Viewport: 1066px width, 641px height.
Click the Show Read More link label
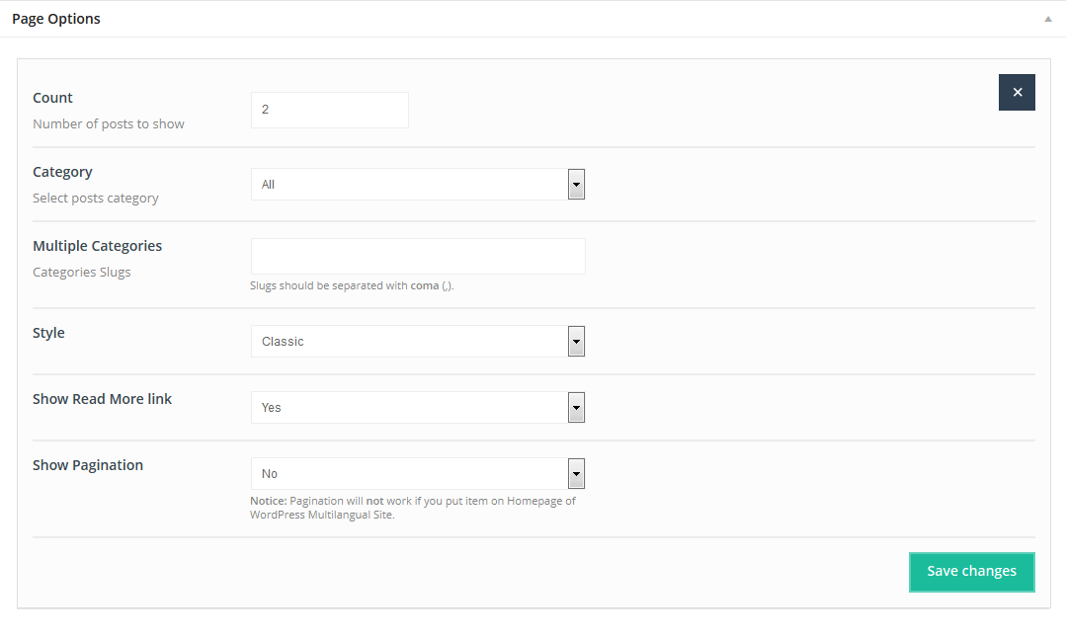click(102, 399)
